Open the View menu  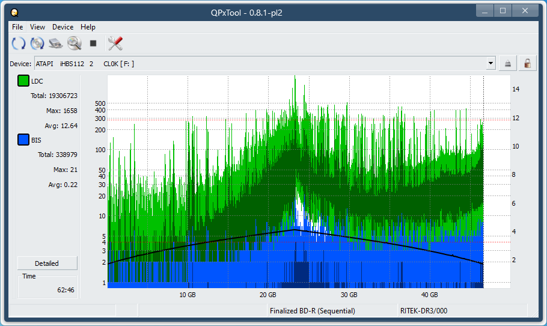[37, 27]
